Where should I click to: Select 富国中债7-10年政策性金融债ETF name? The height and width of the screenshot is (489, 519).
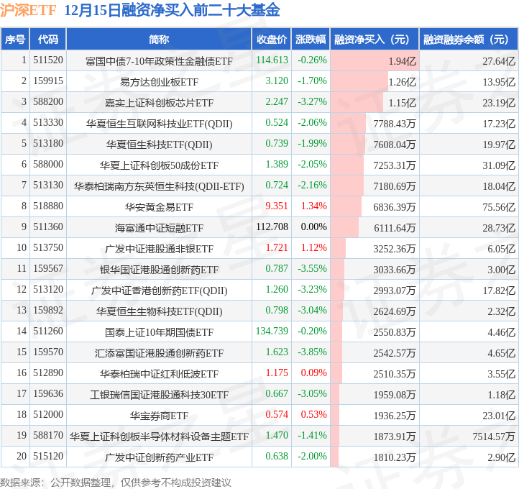(x=159, y=61)
